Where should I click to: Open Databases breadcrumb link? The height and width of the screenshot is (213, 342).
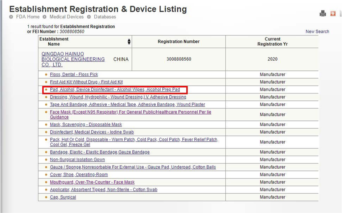[105, 17]
